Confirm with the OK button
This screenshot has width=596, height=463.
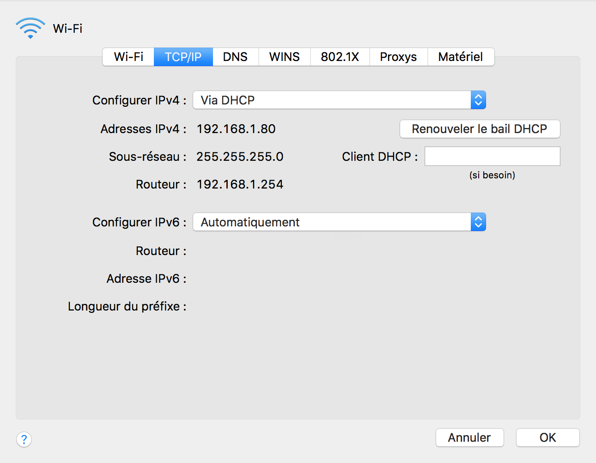pyautogui.click(x=547, y=438)
